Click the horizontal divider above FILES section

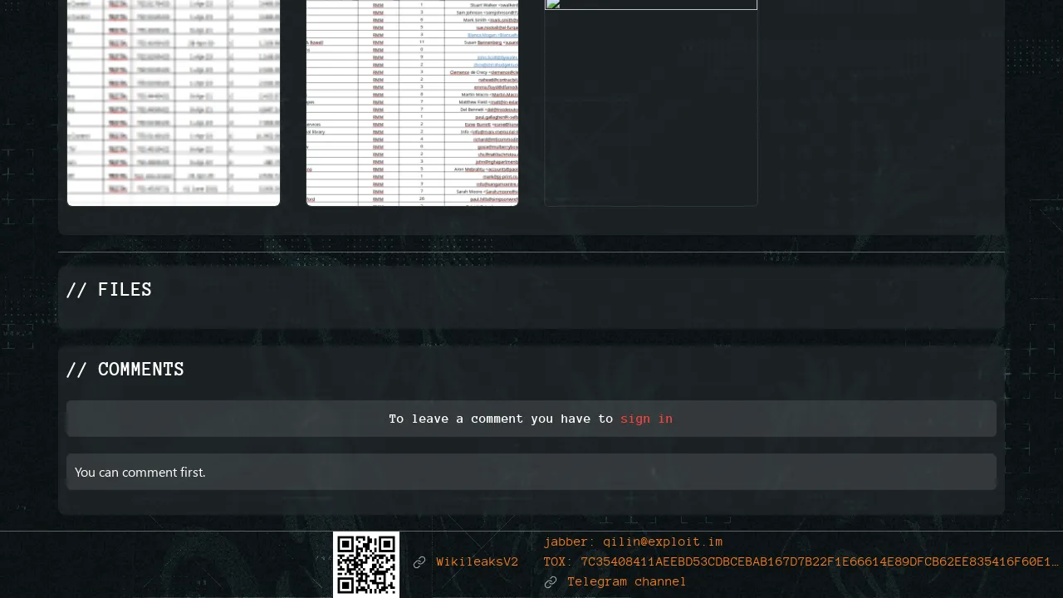pos(531,252)
